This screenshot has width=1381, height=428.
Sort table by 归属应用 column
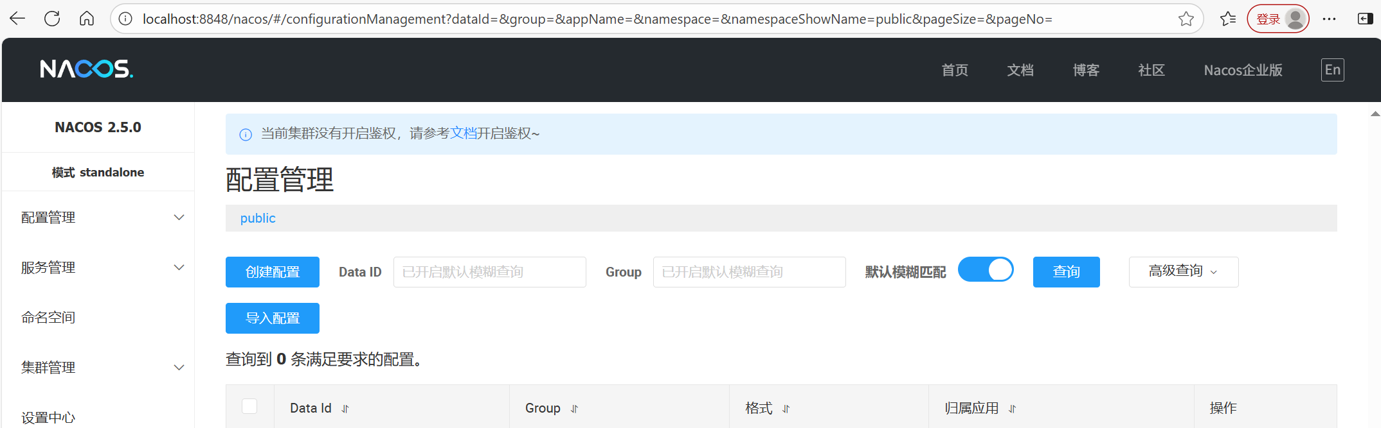(x=1013, y=409)
